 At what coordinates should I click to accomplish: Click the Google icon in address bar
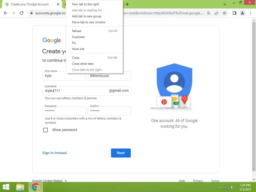tap(208, 13)
